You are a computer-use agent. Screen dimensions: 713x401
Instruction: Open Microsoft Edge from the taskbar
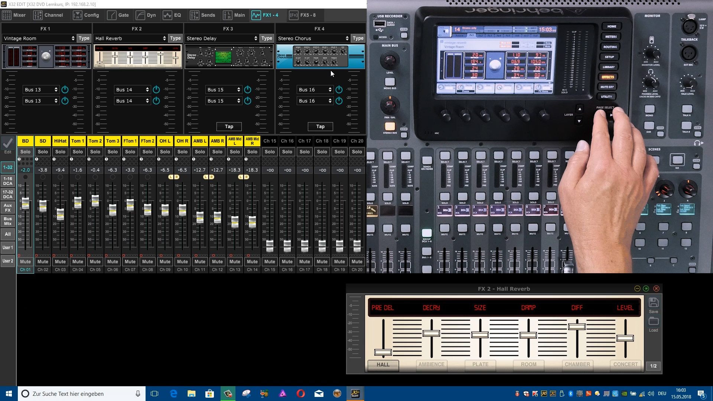(x=173, y=394)
